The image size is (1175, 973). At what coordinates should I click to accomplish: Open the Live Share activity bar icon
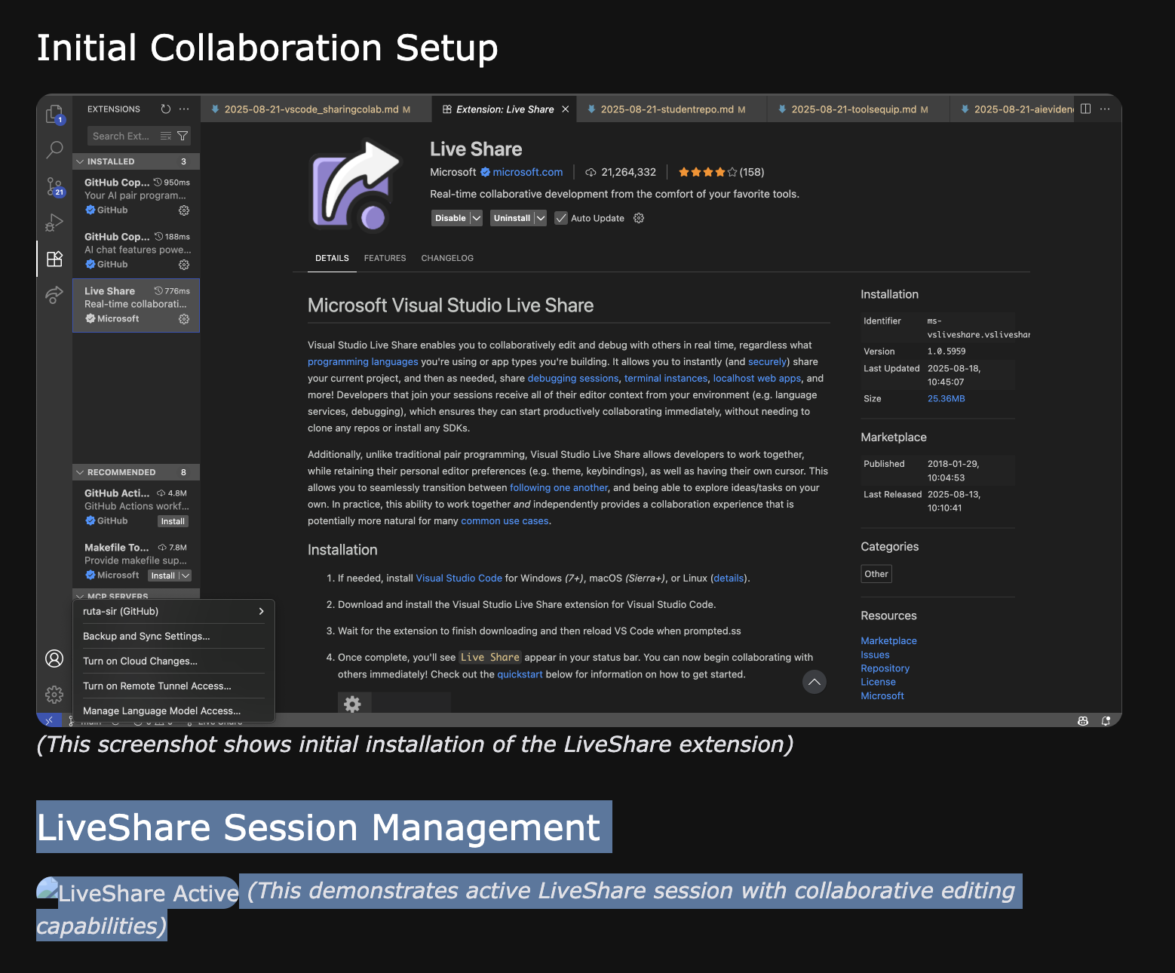coord(54,295)
